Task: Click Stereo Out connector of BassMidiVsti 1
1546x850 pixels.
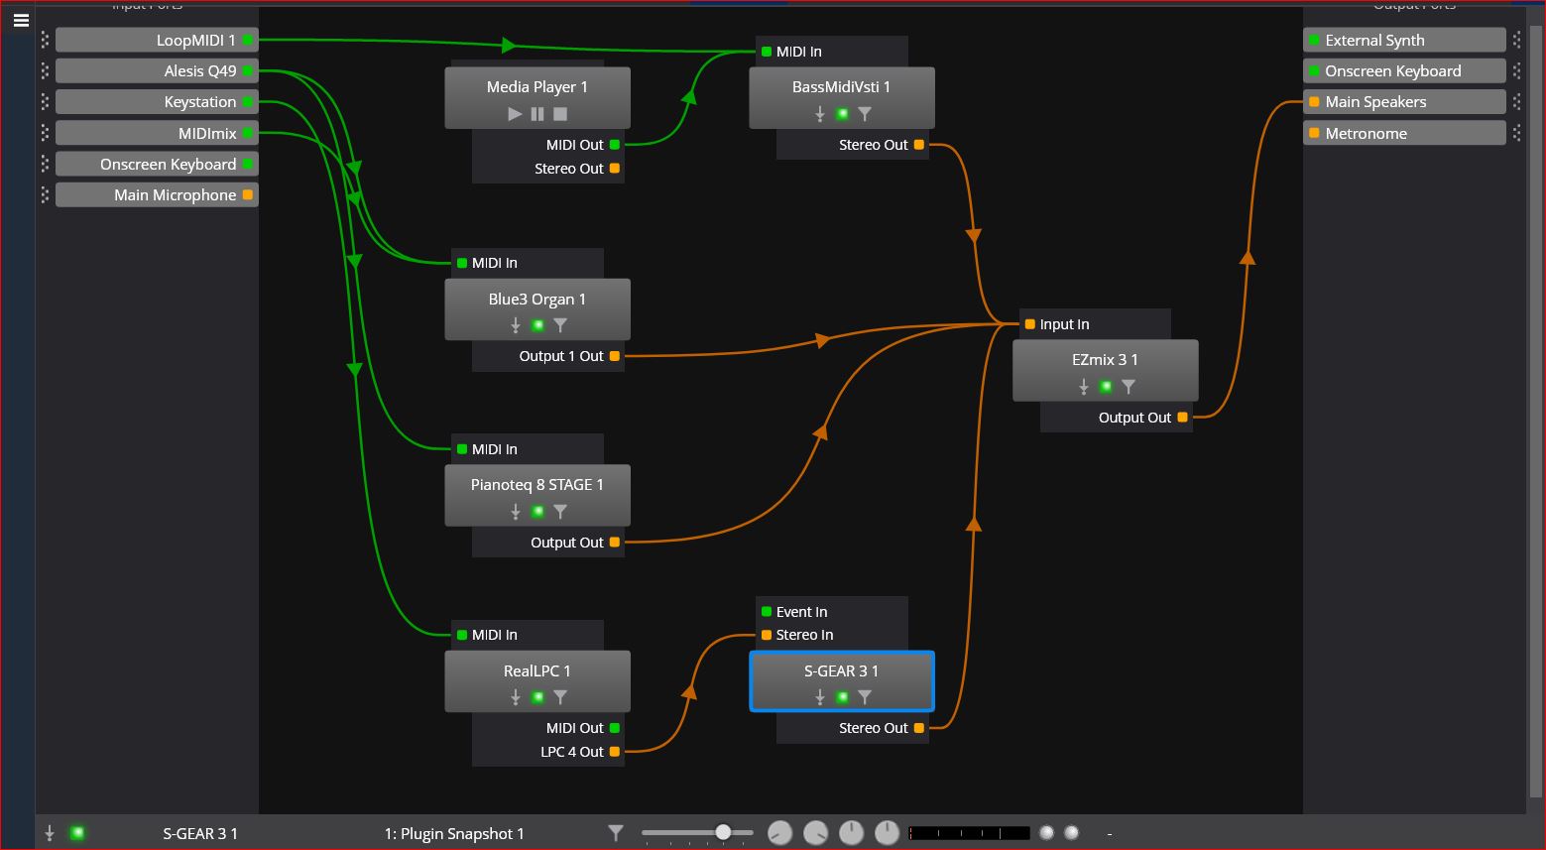Action: pos(919,145)
